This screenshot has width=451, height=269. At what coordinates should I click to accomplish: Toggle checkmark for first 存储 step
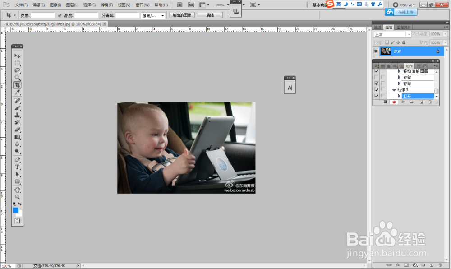point(376,77)
